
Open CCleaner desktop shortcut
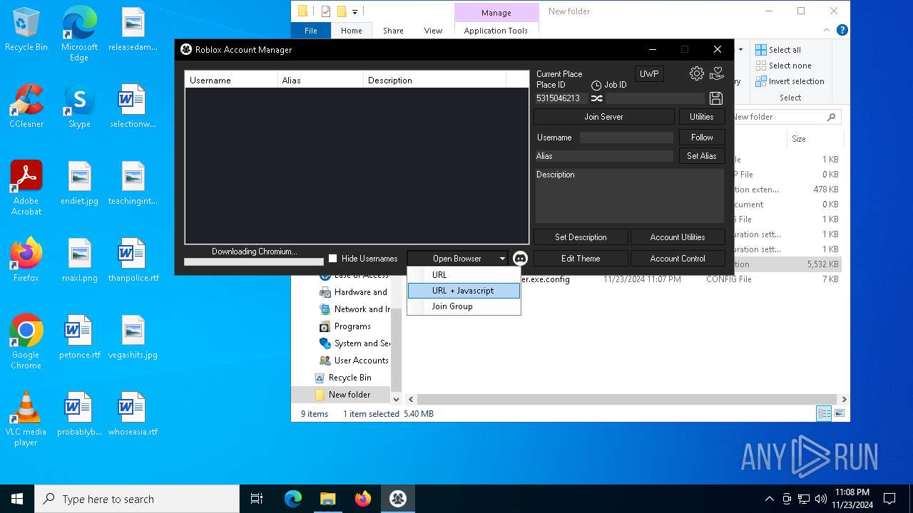point(26,106)
